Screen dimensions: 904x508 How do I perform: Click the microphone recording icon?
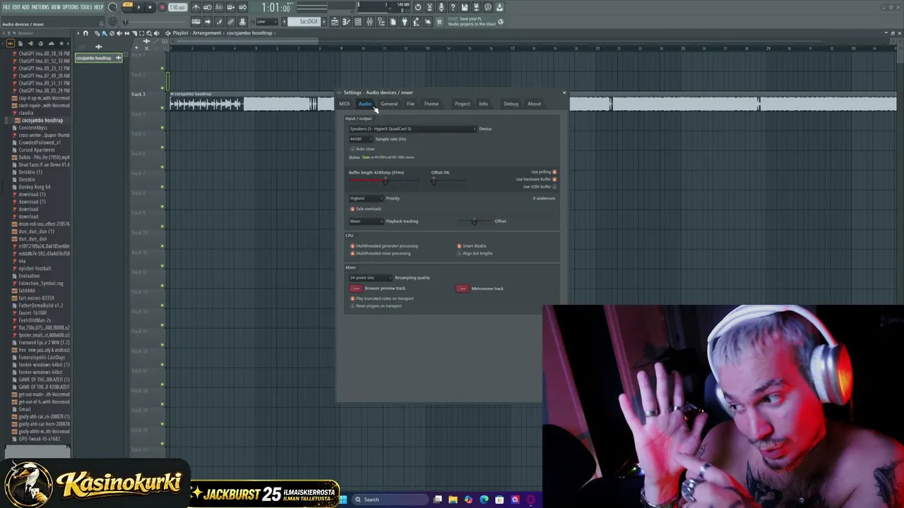tap(441, 7)
